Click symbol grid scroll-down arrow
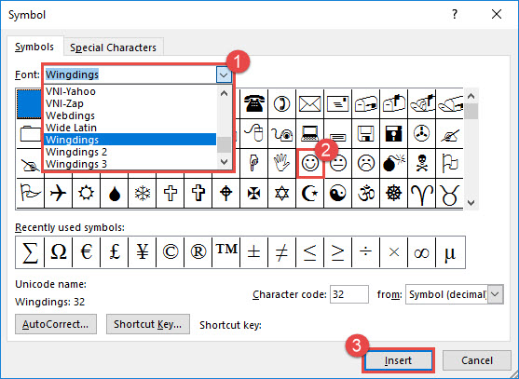 [x=471, y=202]
